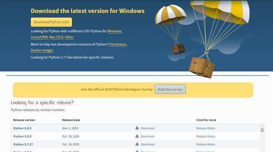
Task: Click the releases list scroll-up arrow
Action: (262, 126)
